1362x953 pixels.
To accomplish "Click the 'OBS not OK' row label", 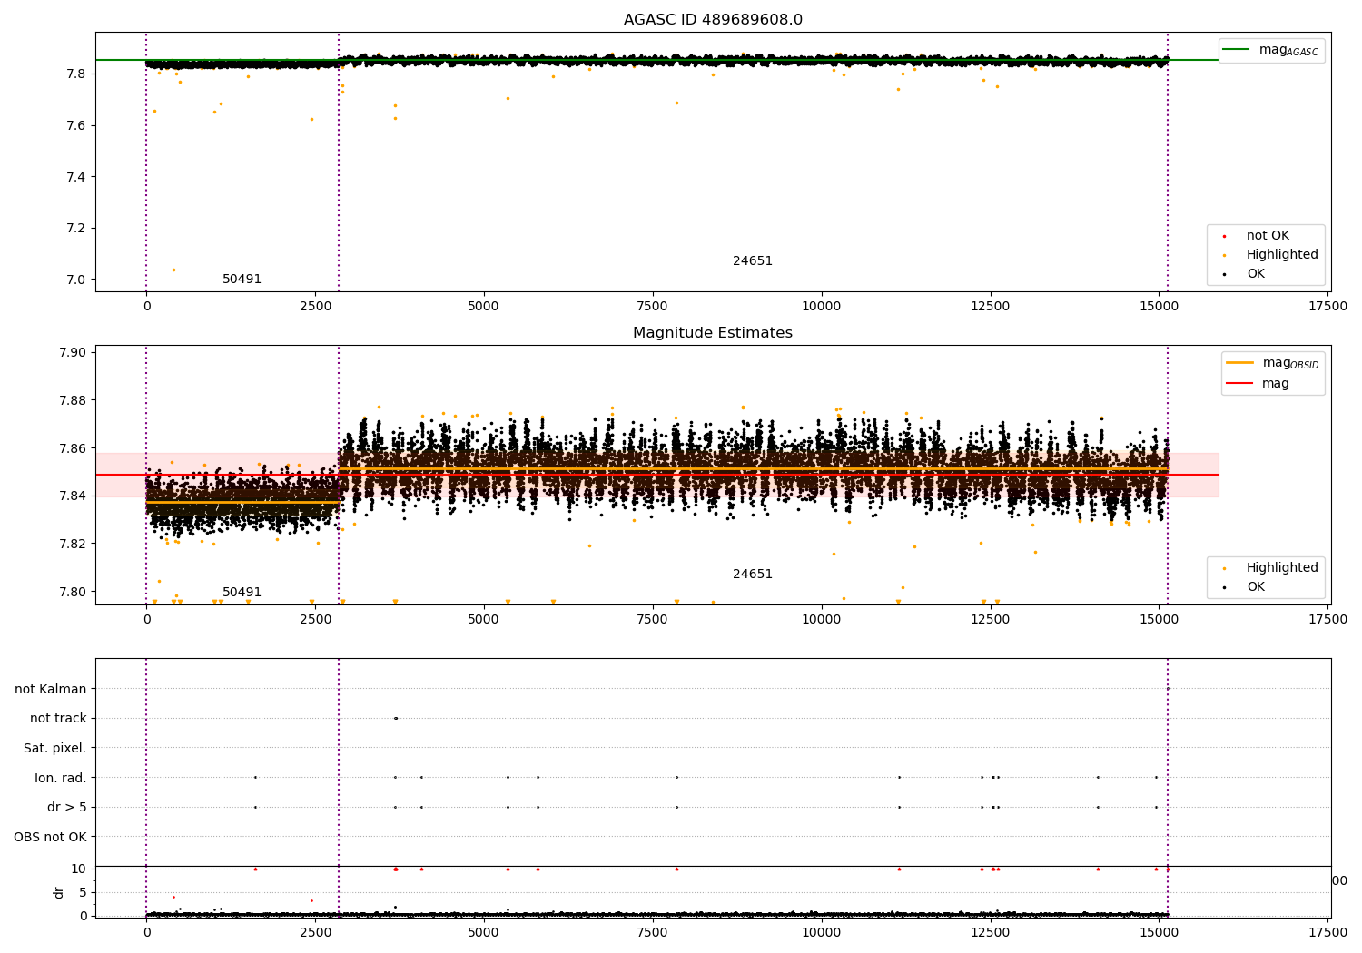I will click(51, 837).
